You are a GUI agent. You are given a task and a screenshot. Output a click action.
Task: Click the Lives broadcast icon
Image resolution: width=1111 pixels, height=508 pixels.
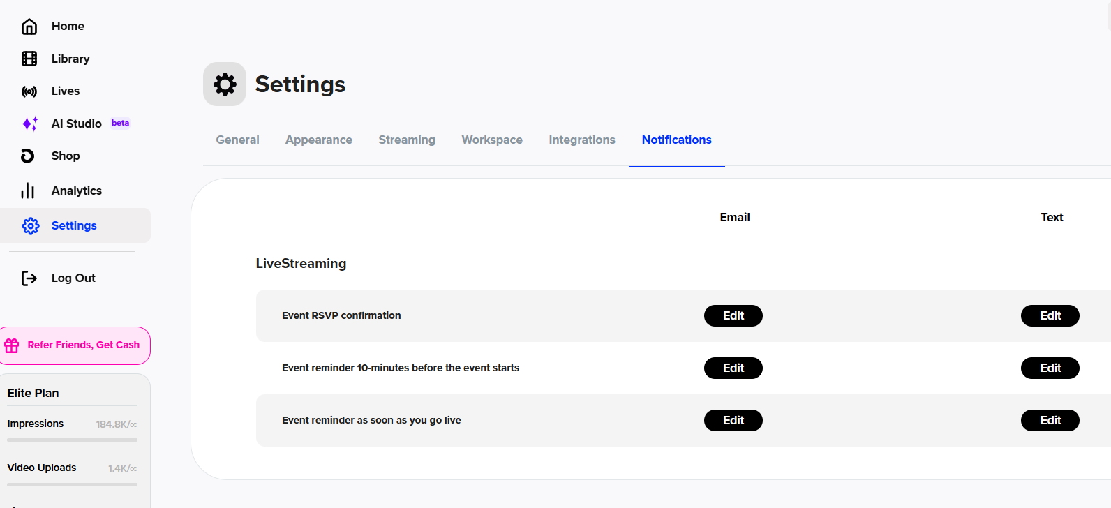click(x=29, y=91)
